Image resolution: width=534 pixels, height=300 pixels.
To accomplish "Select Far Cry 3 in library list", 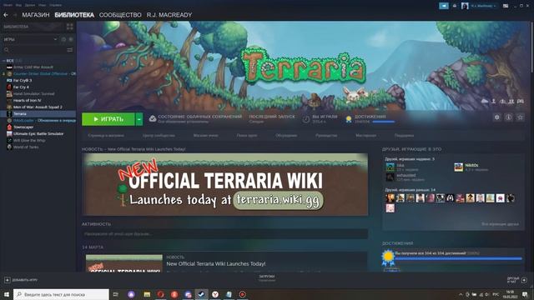I will 23,80.
